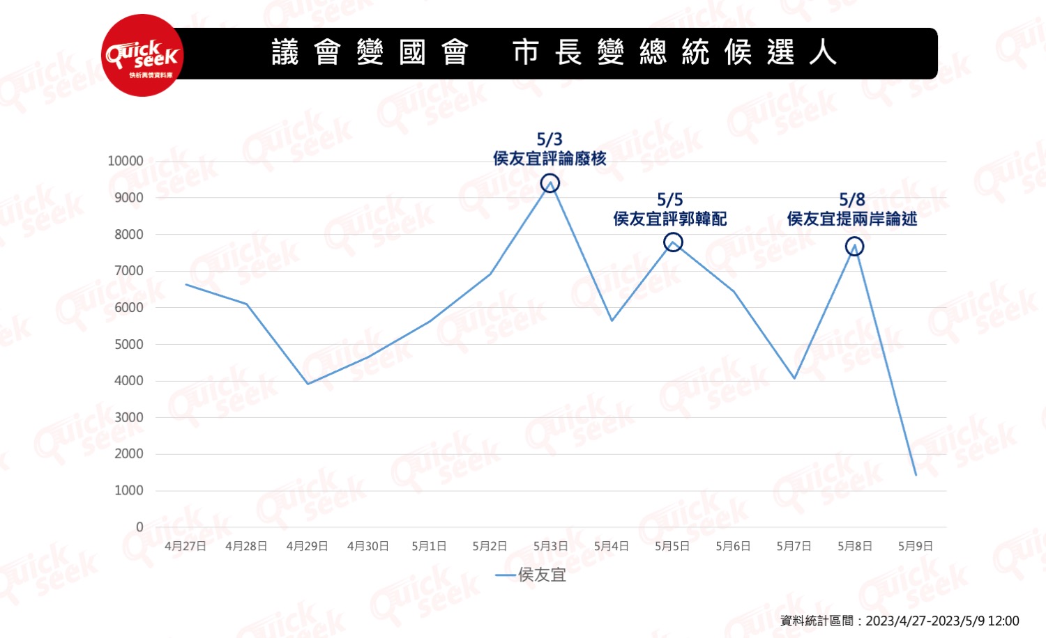Select the 5月9日 x-axis label
The height and width of the screenshot is (638, 1046).
tap(916, 546)
